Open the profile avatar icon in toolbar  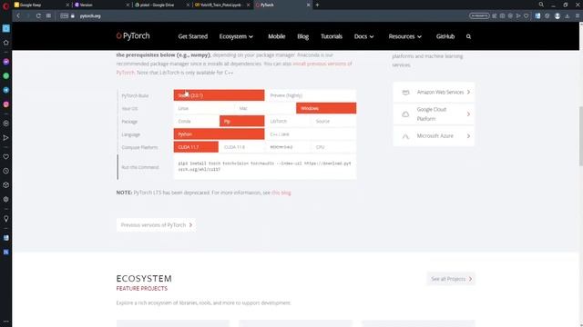coord(557,16)
